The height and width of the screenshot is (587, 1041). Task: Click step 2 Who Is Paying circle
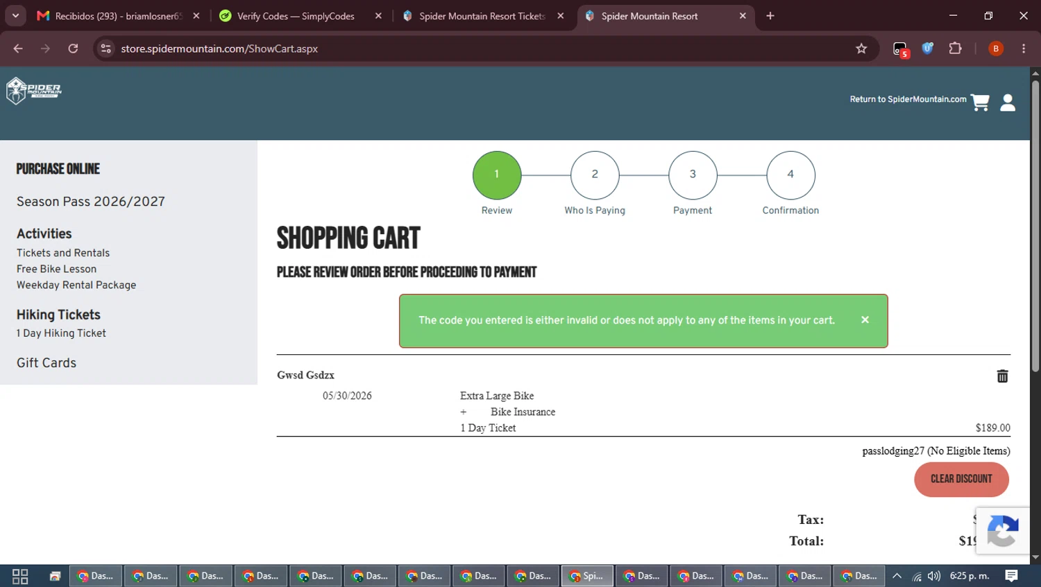point(595,175)
